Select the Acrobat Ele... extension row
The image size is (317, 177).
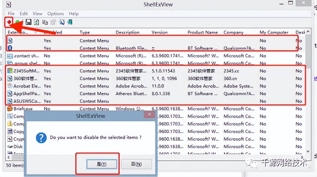tap(25, 86)
